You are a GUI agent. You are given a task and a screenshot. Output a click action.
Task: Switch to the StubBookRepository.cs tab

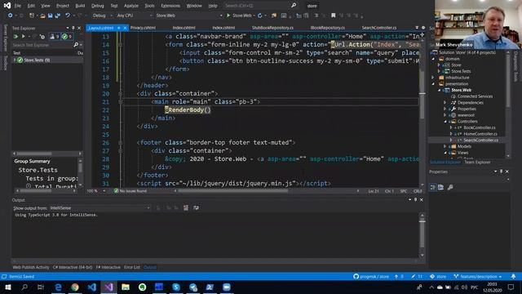point(272,28)
